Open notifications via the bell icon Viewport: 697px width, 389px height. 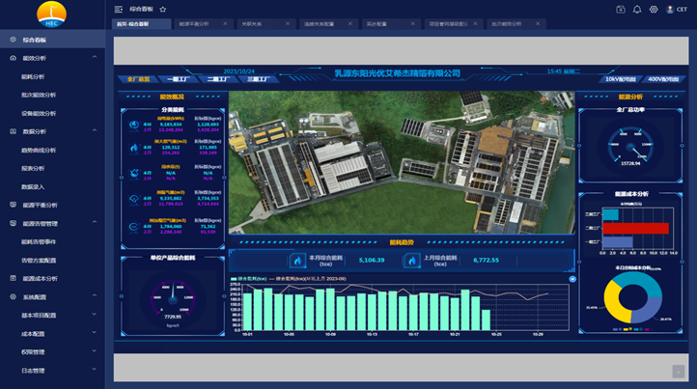(x=637, y=10)
